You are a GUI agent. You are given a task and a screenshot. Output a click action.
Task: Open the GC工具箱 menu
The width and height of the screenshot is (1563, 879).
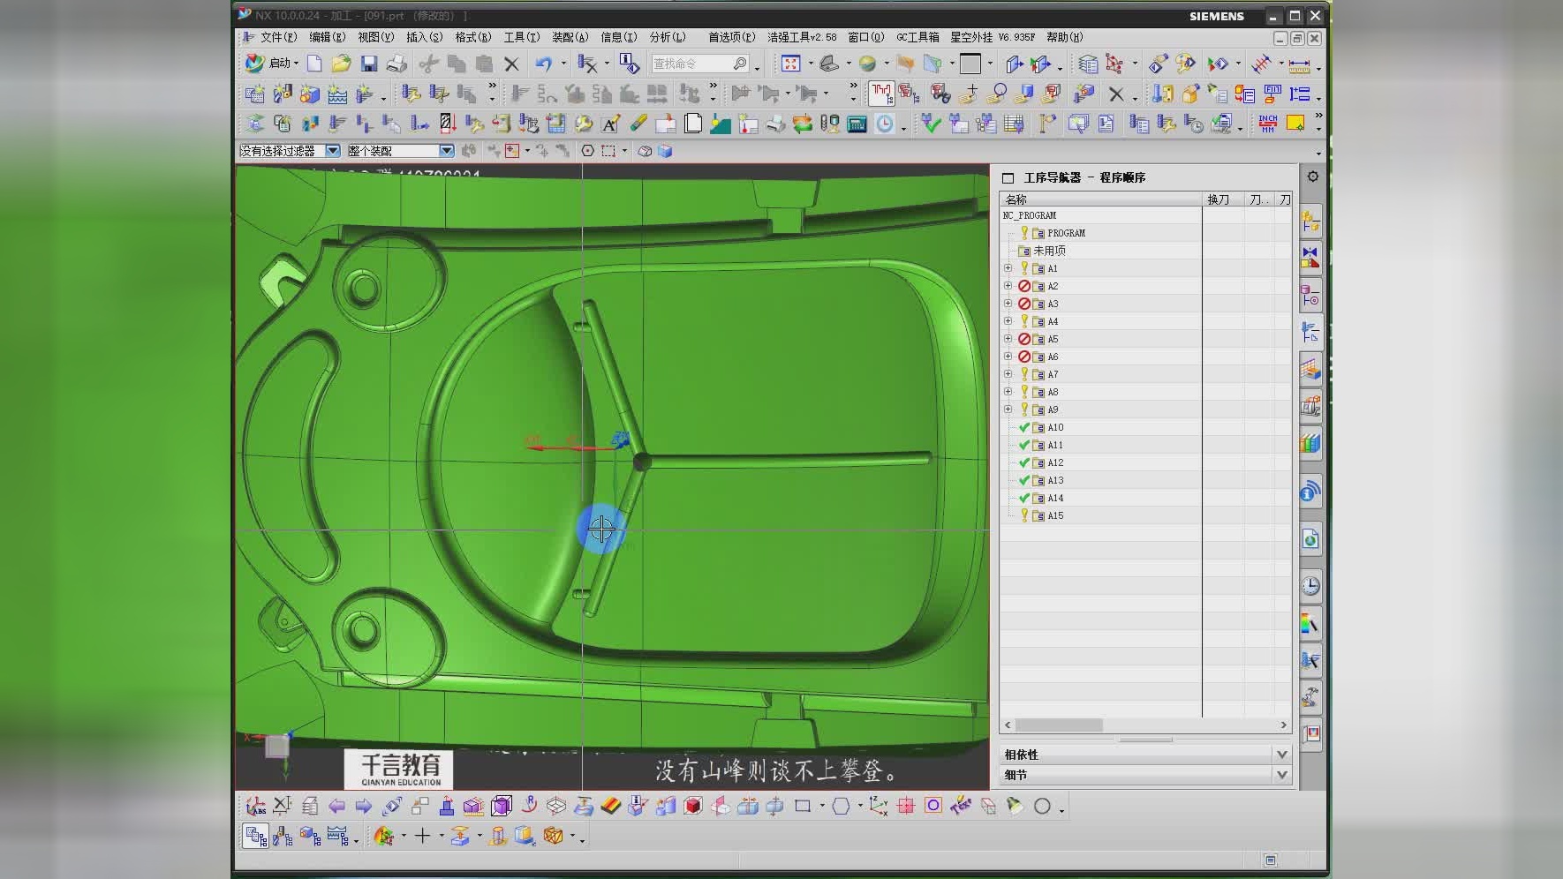pyautogui.click(x=917, y=37)
